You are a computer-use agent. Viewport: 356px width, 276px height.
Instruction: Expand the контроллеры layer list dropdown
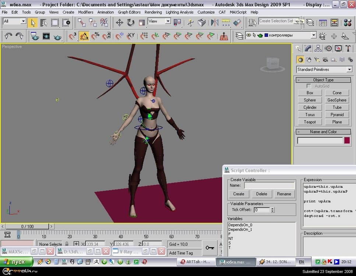click(x=314, y=35)
